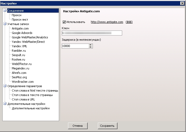This screenshot has width=186, height=132.
Task: Click the Отмена button
Action: 78,126
